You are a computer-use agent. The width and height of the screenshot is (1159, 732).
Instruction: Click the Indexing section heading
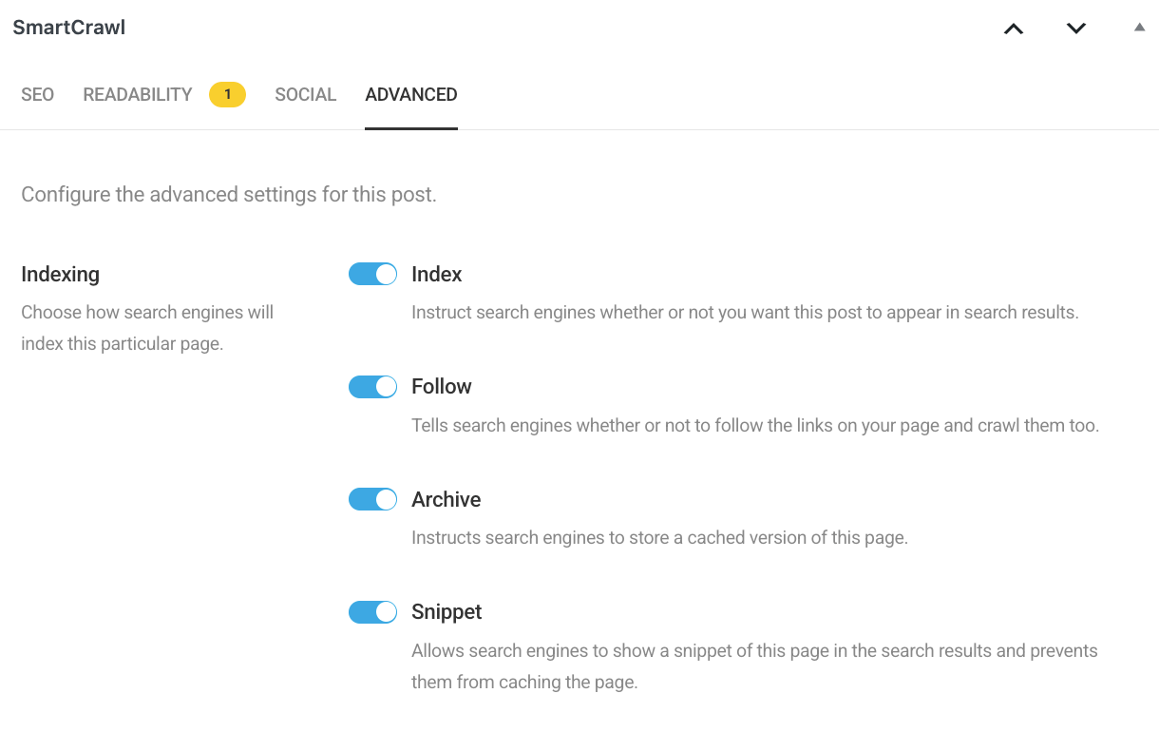click(60, 274)
